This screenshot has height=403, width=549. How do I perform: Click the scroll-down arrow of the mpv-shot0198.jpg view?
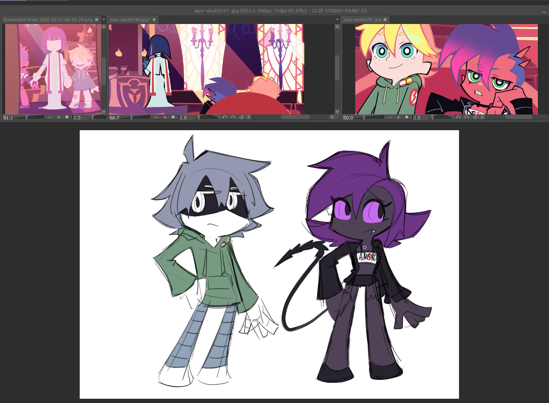coord(337,111)
